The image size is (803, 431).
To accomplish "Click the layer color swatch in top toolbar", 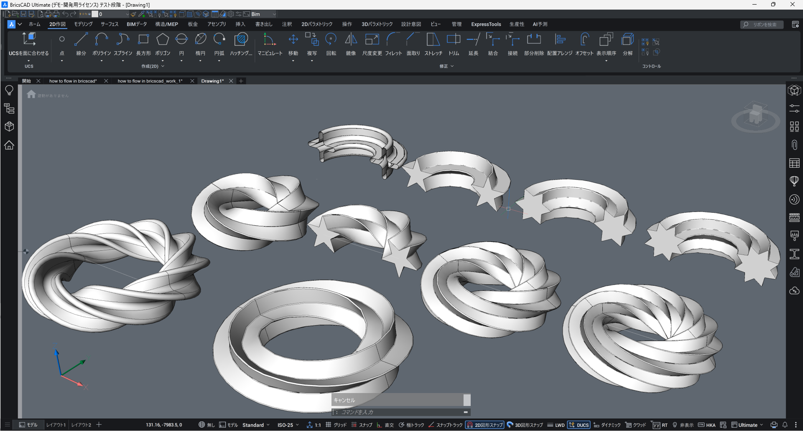I will (x=95, y=14).
